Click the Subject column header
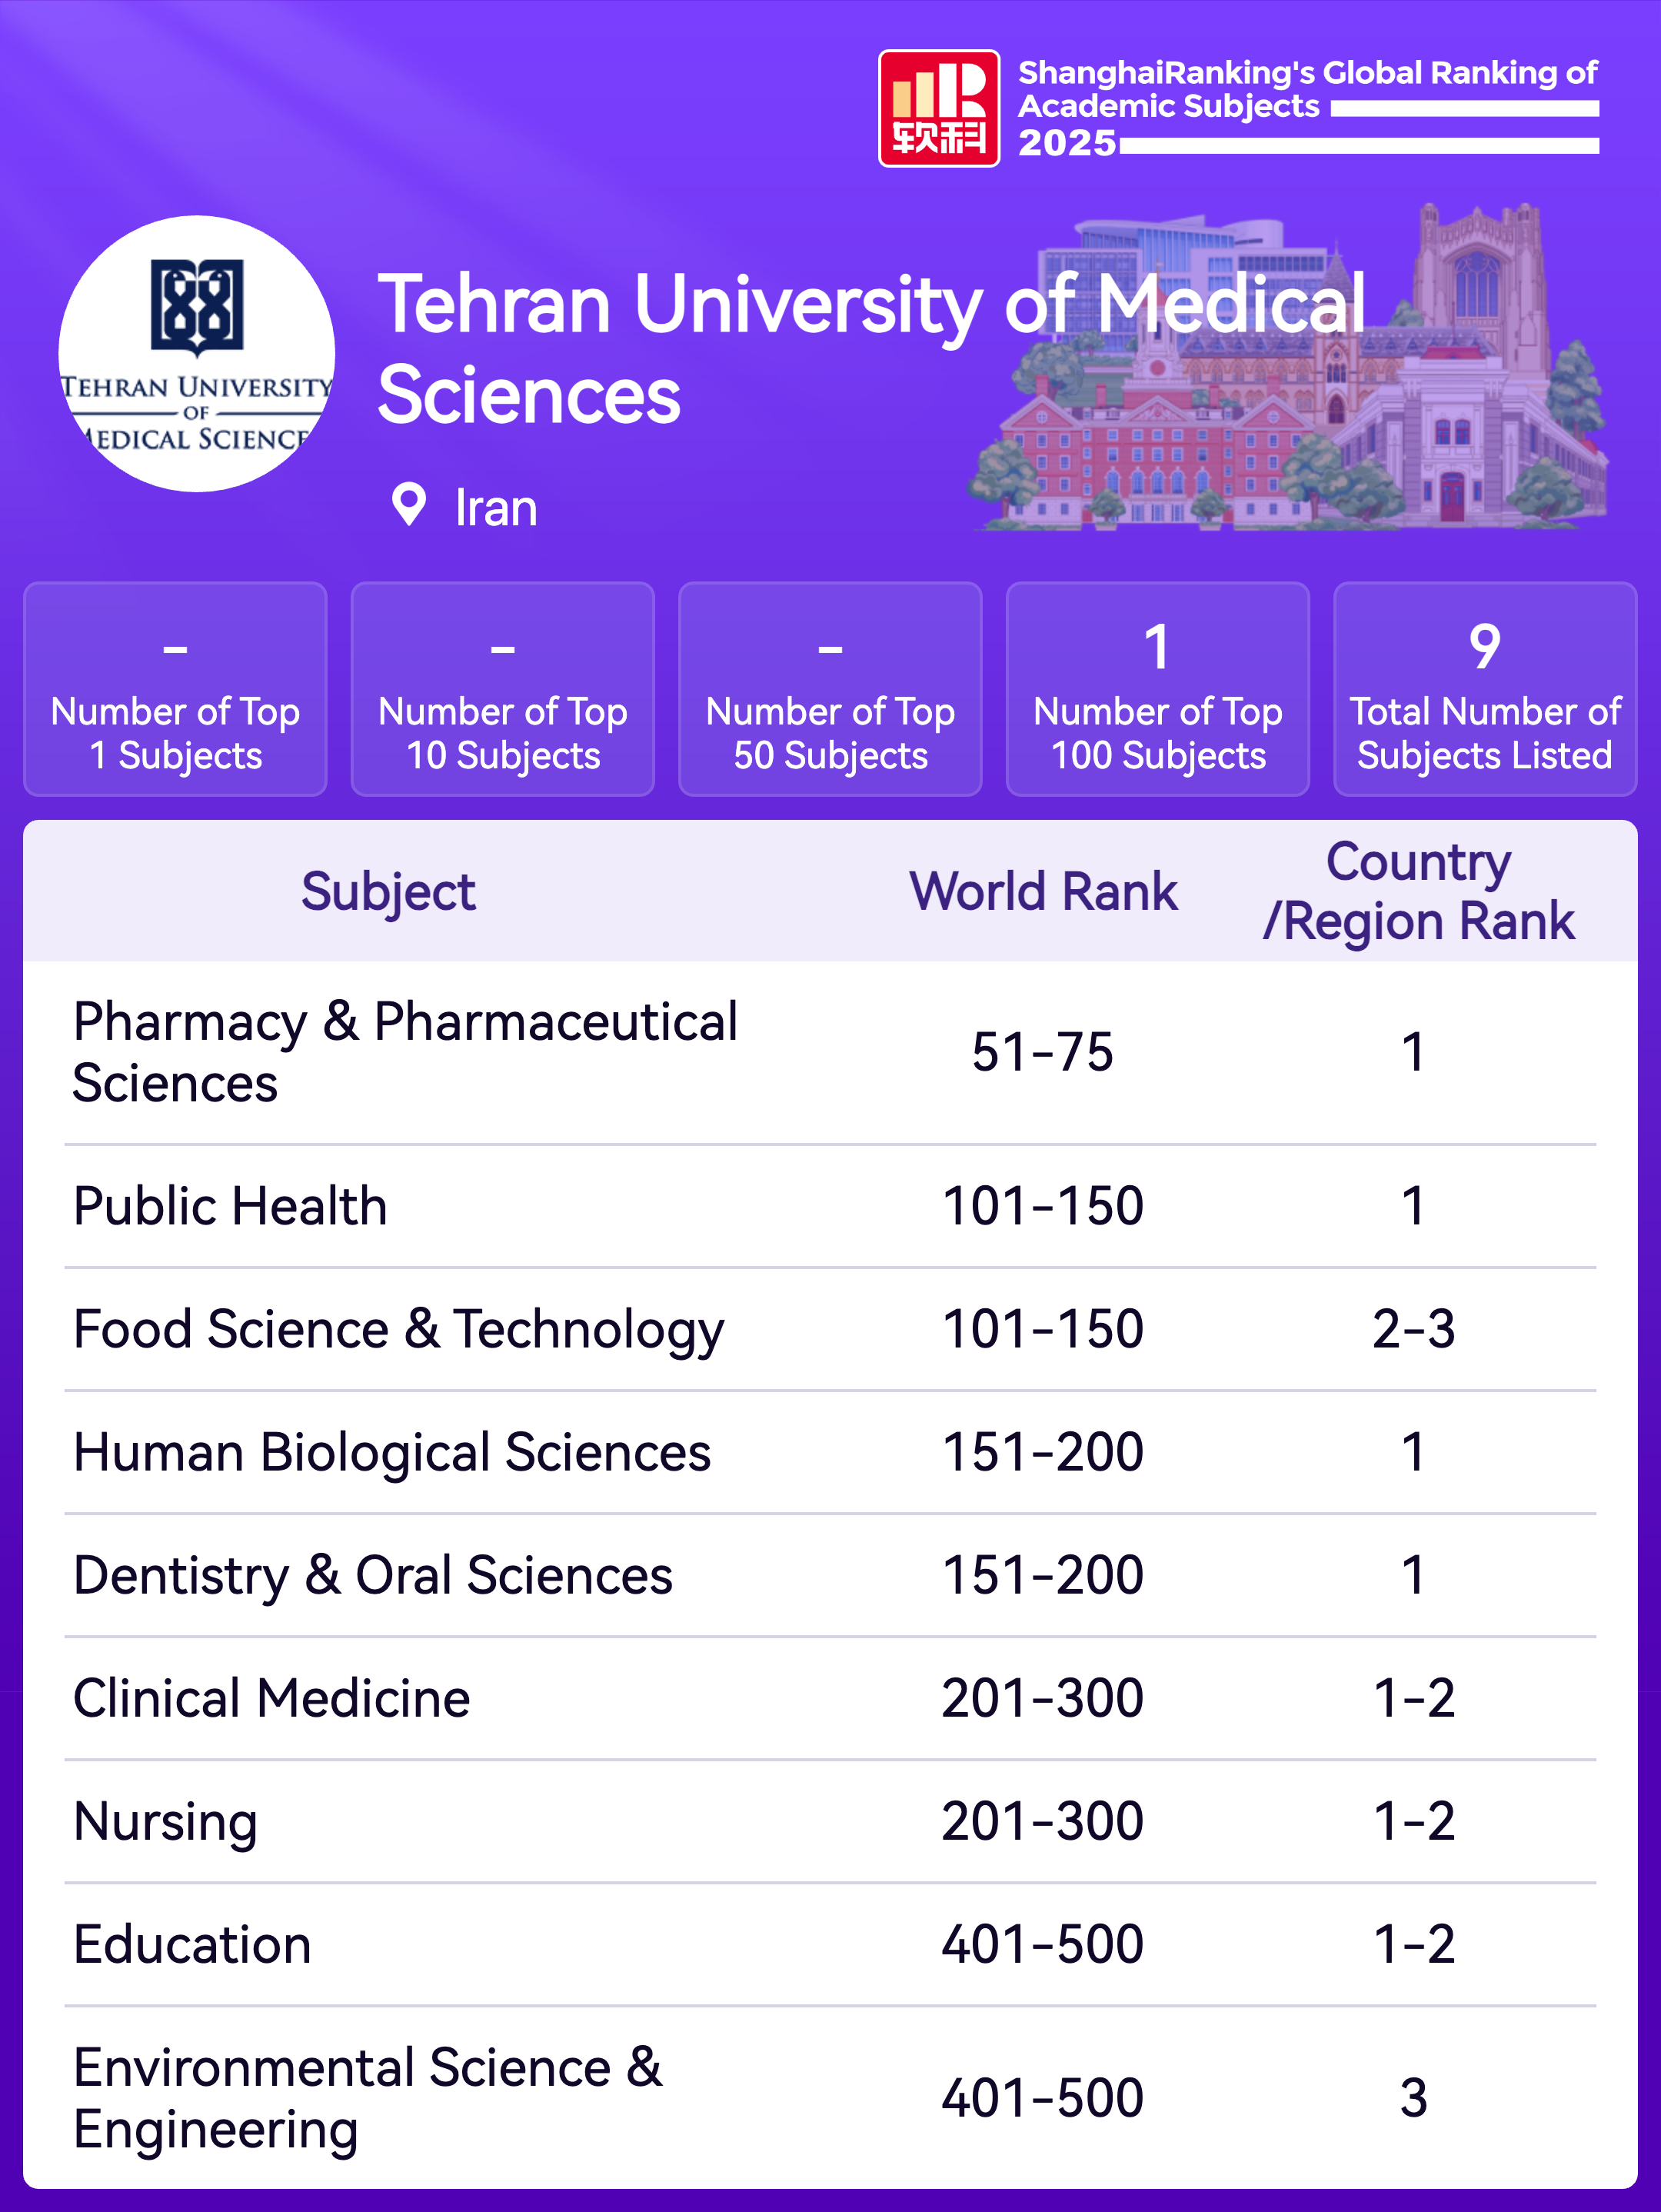Viewport: 1661px width, 2212px height. (388, 891)
